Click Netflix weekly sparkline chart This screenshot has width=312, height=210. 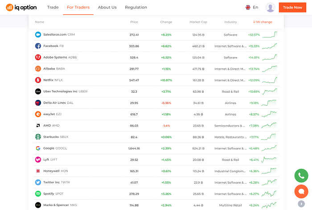pos(270,80)
